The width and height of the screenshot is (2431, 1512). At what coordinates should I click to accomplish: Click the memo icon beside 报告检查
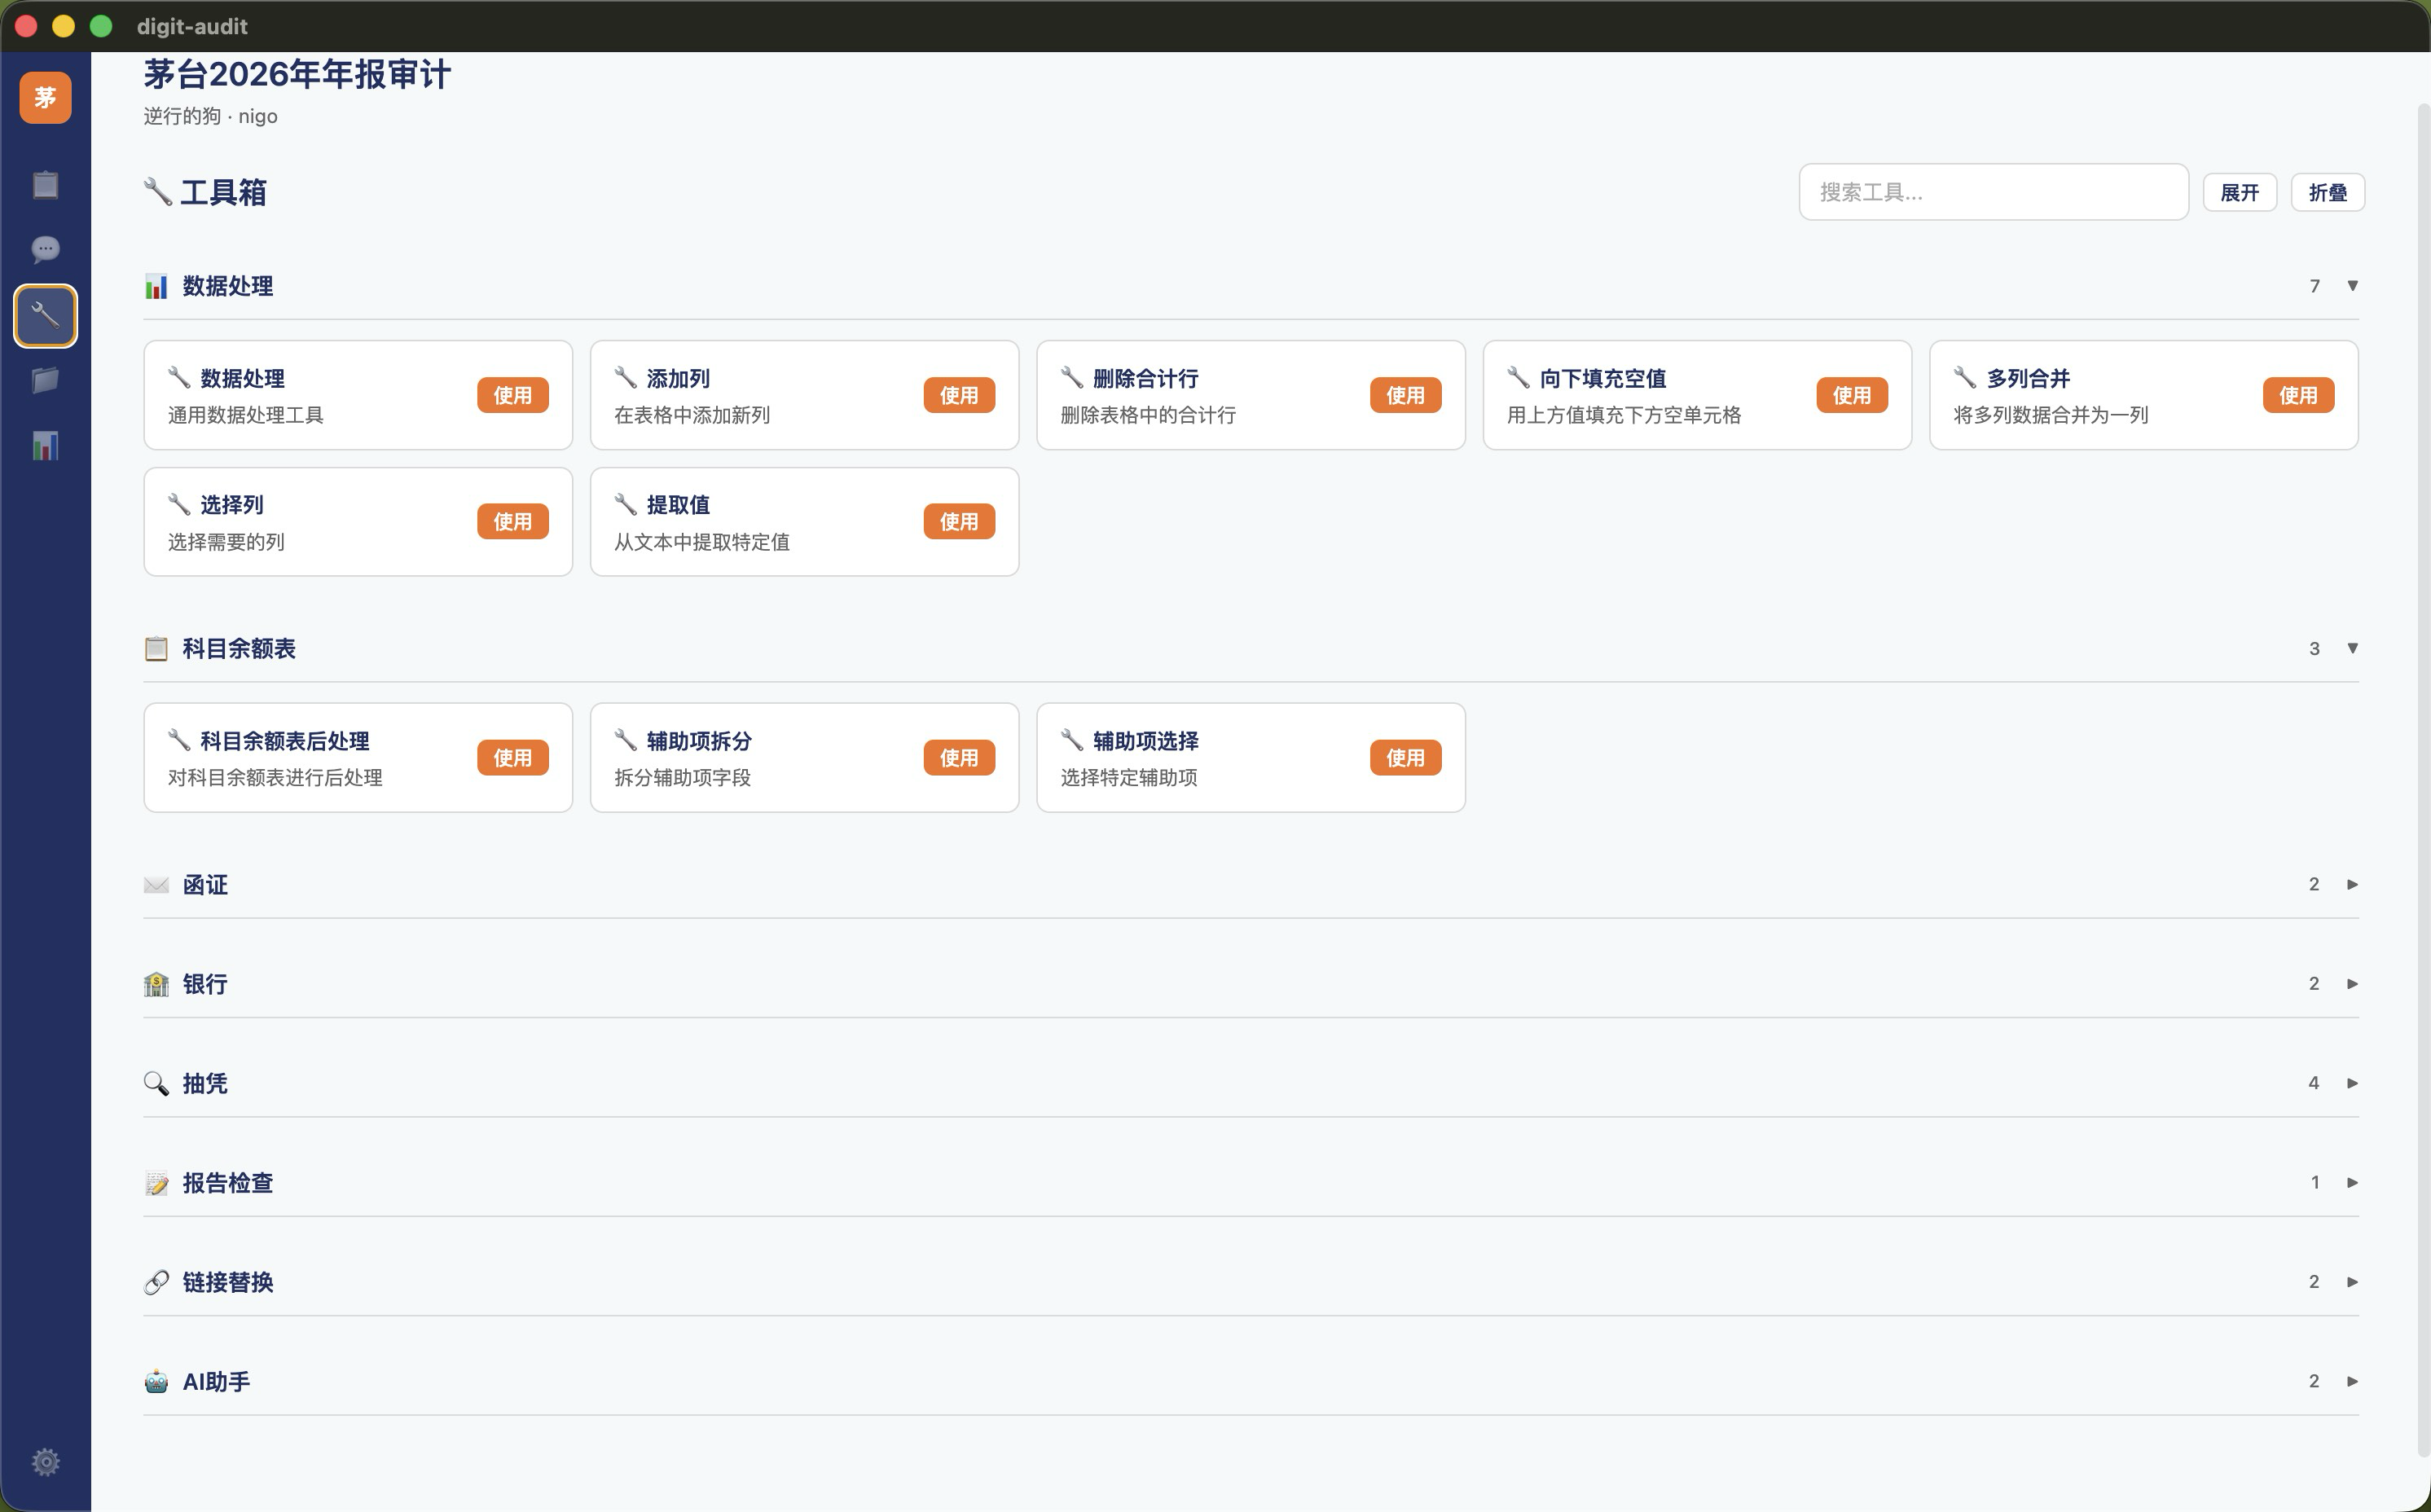tap(156, 1183)
